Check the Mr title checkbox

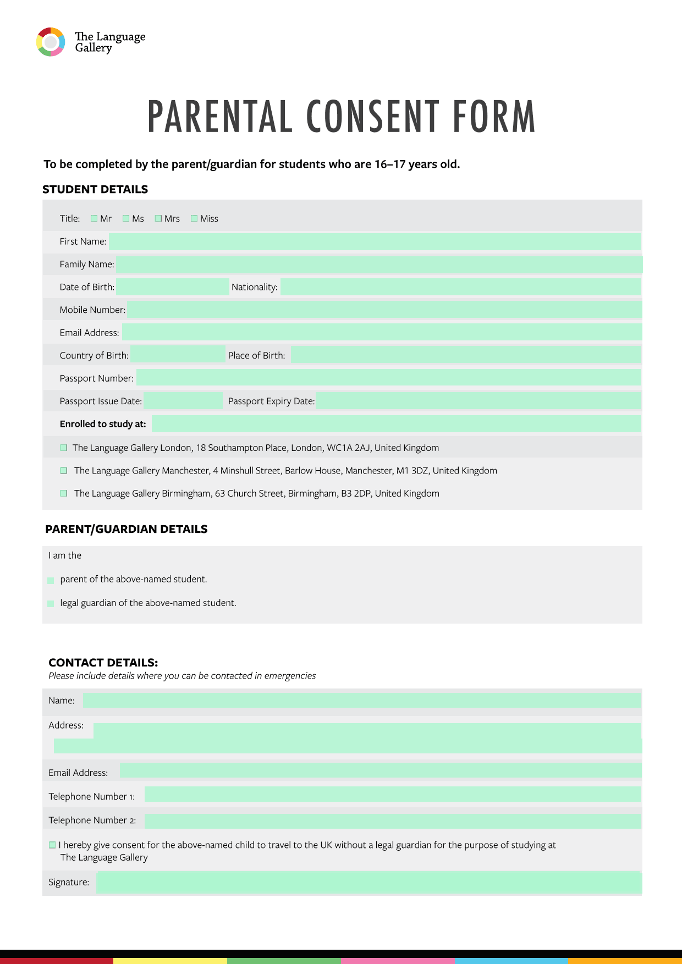click(x=94, y=218)
